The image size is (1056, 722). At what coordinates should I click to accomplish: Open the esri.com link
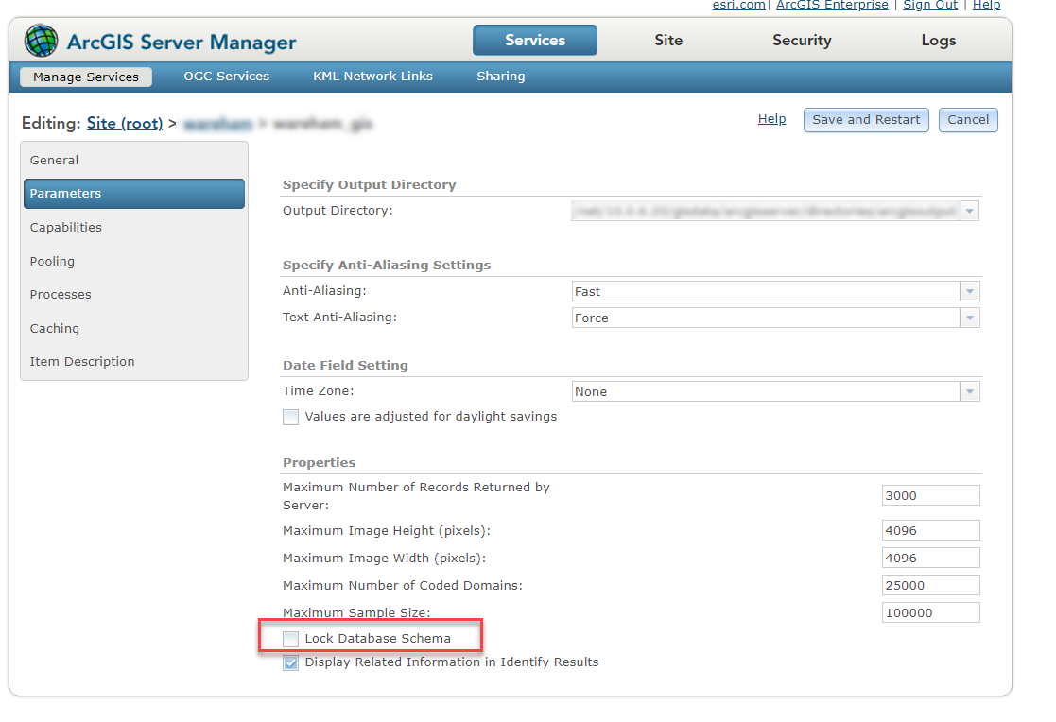pos(737,6)
